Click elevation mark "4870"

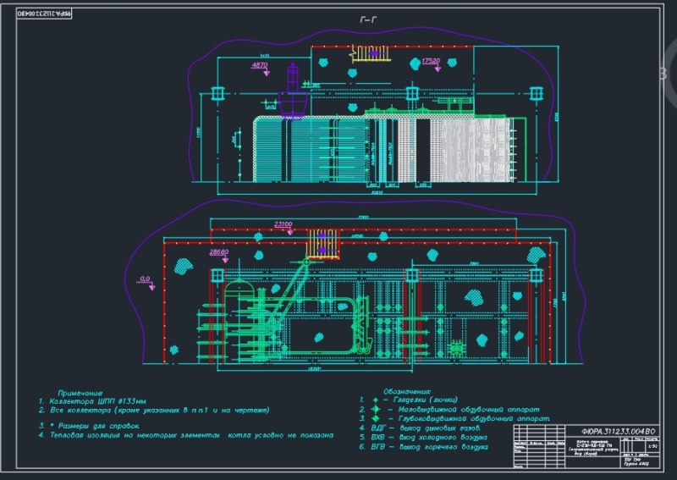point(260,65)
